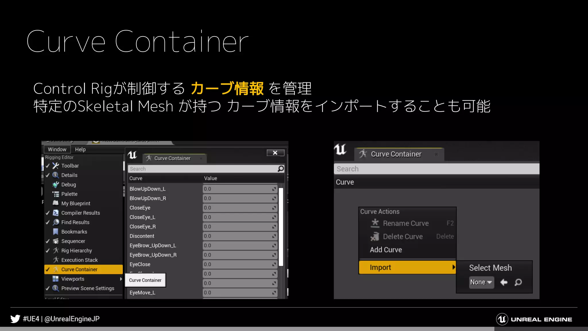Click the right Curve Container search field
588x331 pixels.
tap(436, 169)
